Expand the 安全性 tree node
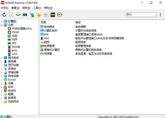 [1, 91]
